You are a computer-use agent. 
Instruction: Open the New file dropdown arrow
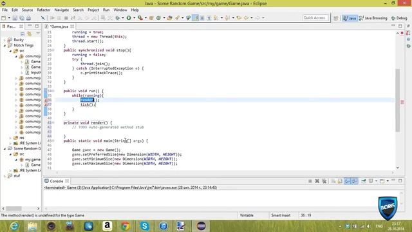click(8, 18)
